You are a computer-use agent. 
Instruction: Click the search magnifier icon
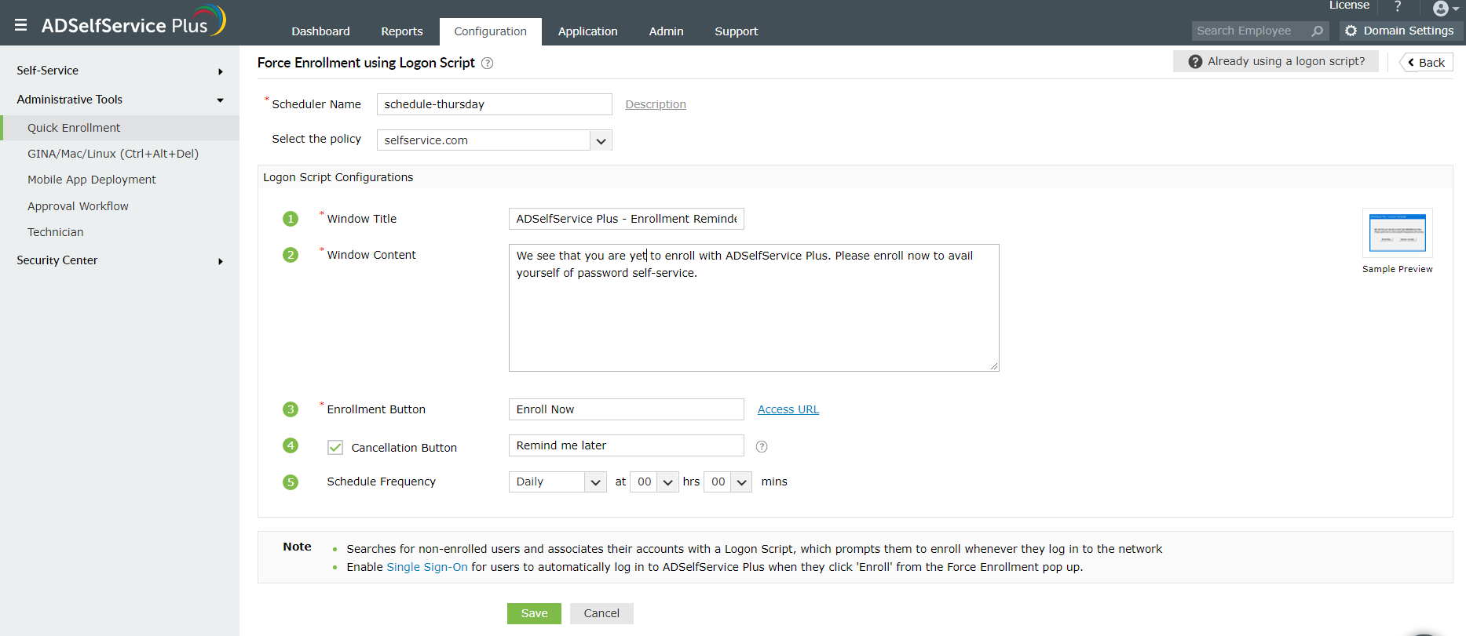point(1318,31)
